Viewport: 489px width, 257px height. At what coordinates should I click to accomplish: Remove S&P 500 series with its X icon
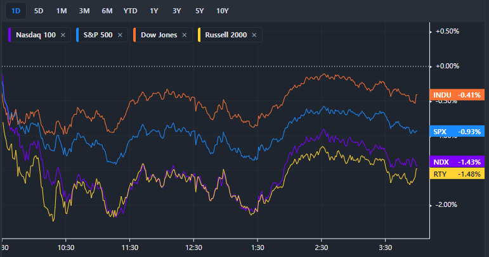click(121, 35)
